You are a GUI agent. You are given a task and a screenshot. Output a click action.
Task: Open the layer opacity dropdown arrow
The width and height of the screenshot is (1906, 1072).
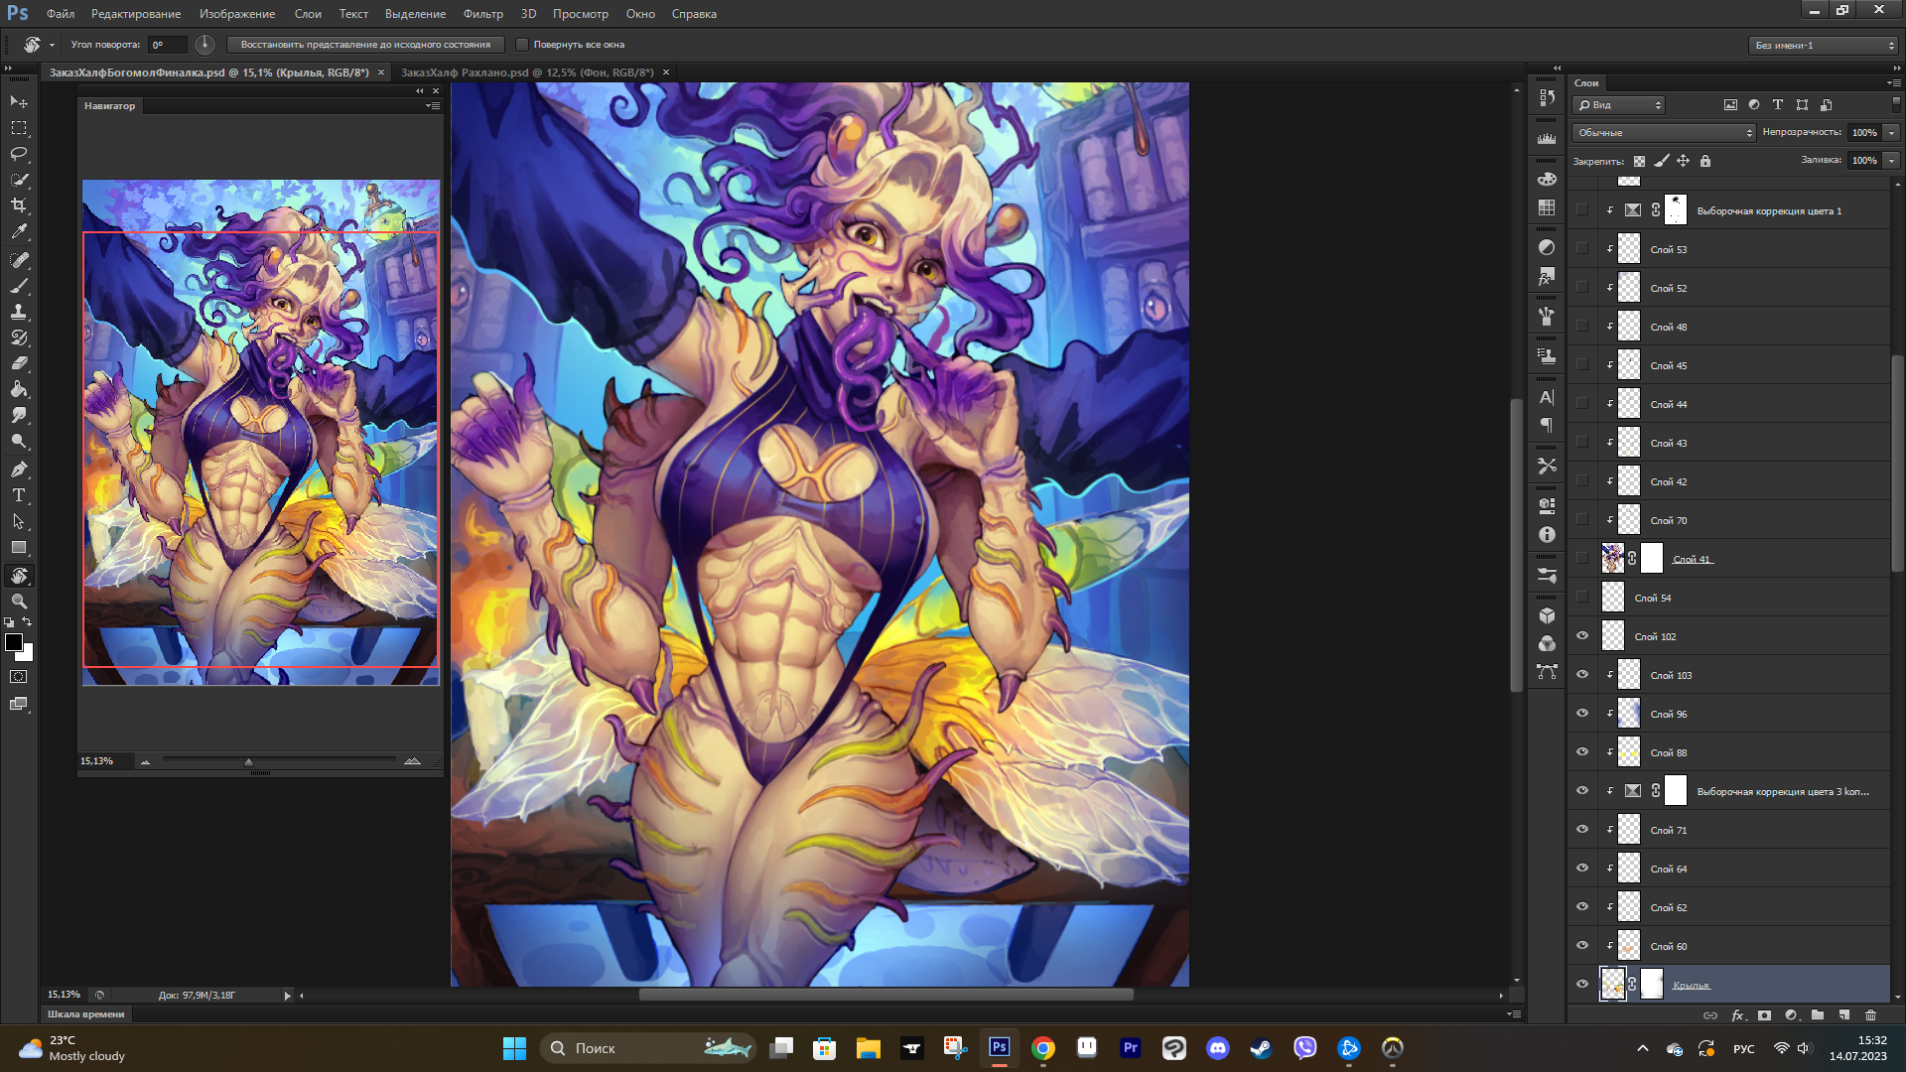click(1891, 132)
